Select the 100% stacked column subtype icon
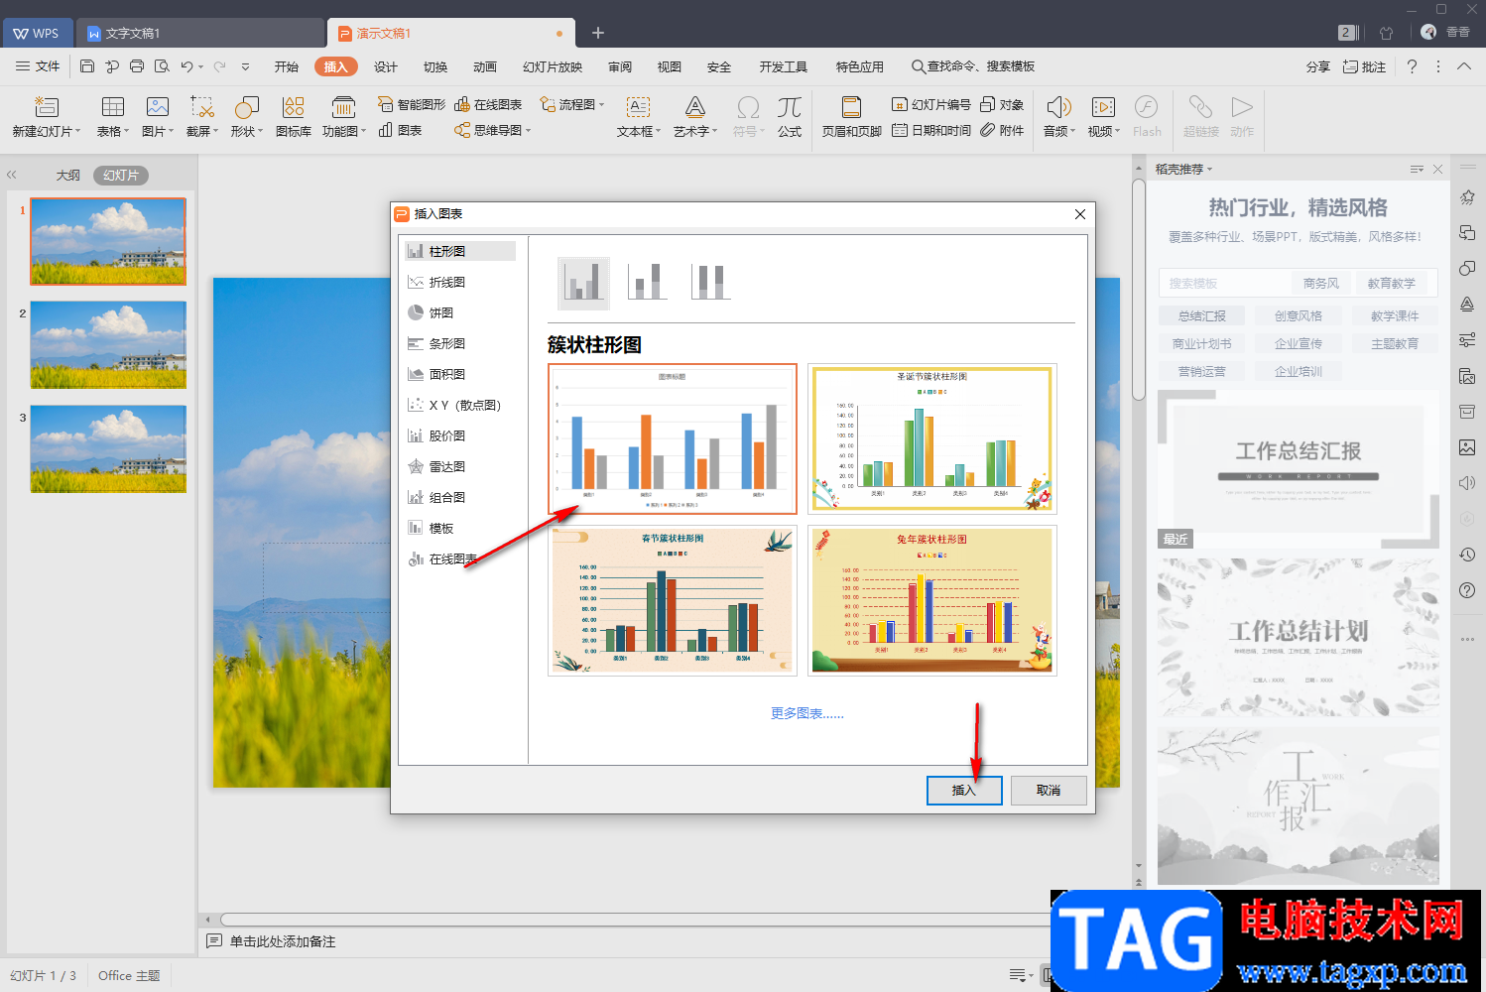The height and width of the screenshot is (992, 1486). [710, 283]
